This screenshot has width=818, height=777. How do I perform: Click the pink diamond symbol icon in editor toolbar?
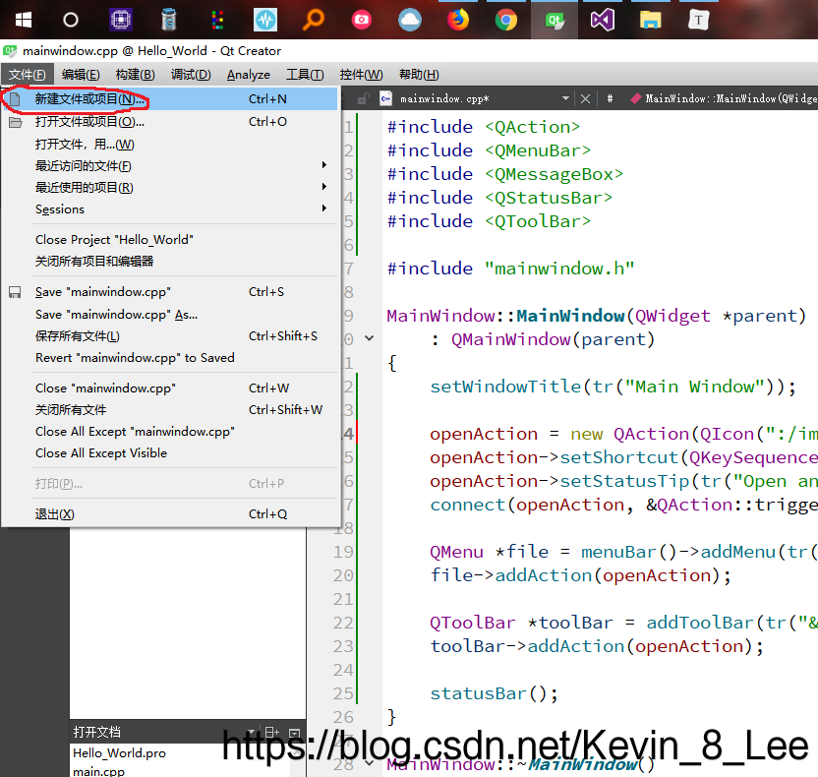pos(635,98)
